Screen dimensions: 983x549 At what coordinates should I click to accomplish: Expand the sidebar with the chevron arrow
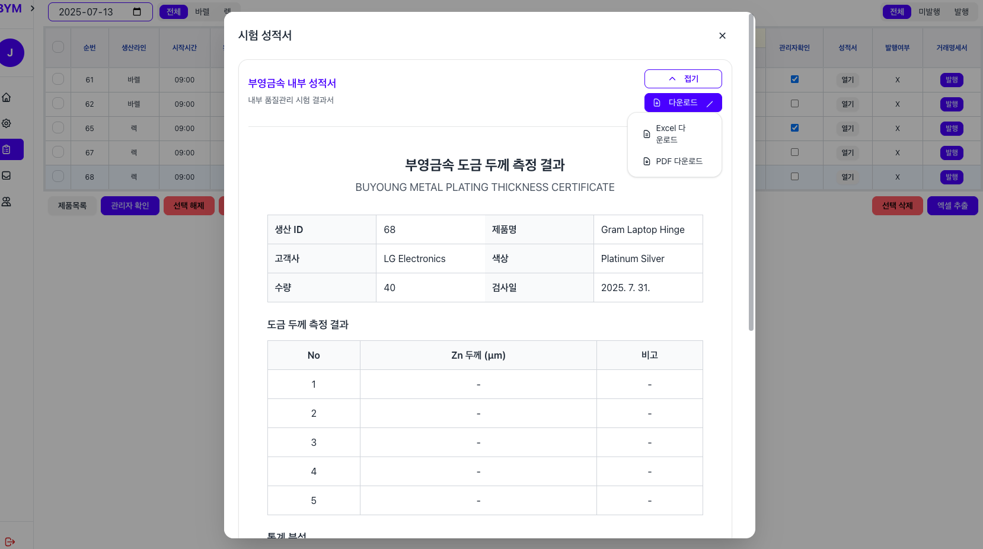click(33, 8)
